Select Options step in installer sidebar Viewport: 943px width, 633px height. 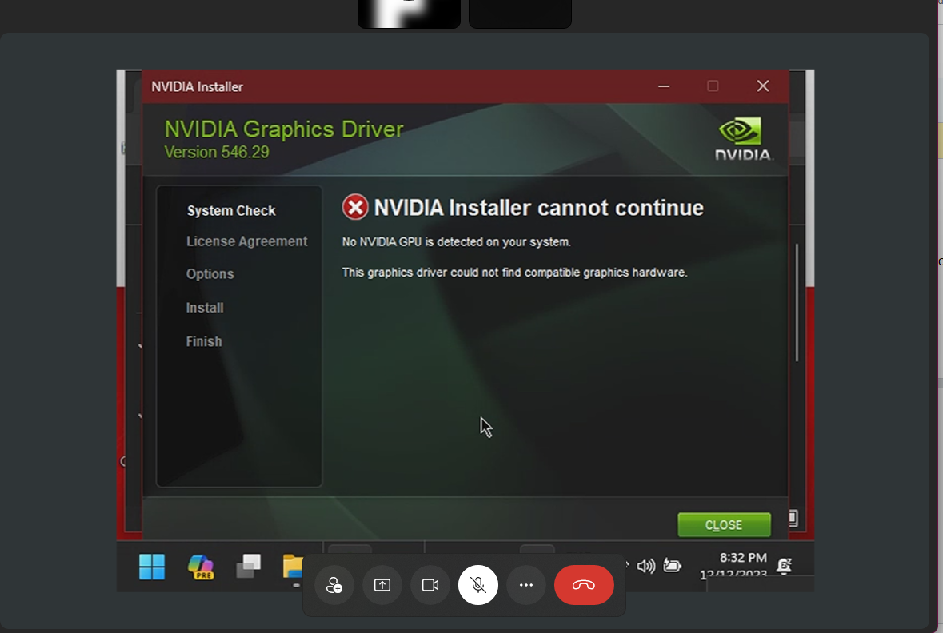pyautogui.click(x=210, y=274)
